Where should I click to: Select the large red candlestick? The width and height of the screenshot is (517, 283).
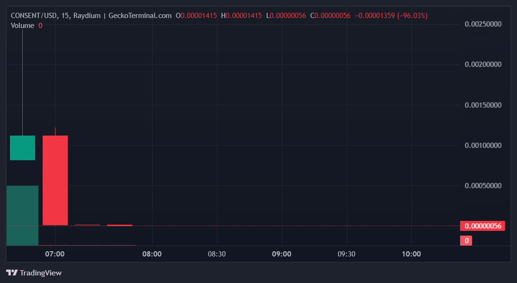[55, 180]
